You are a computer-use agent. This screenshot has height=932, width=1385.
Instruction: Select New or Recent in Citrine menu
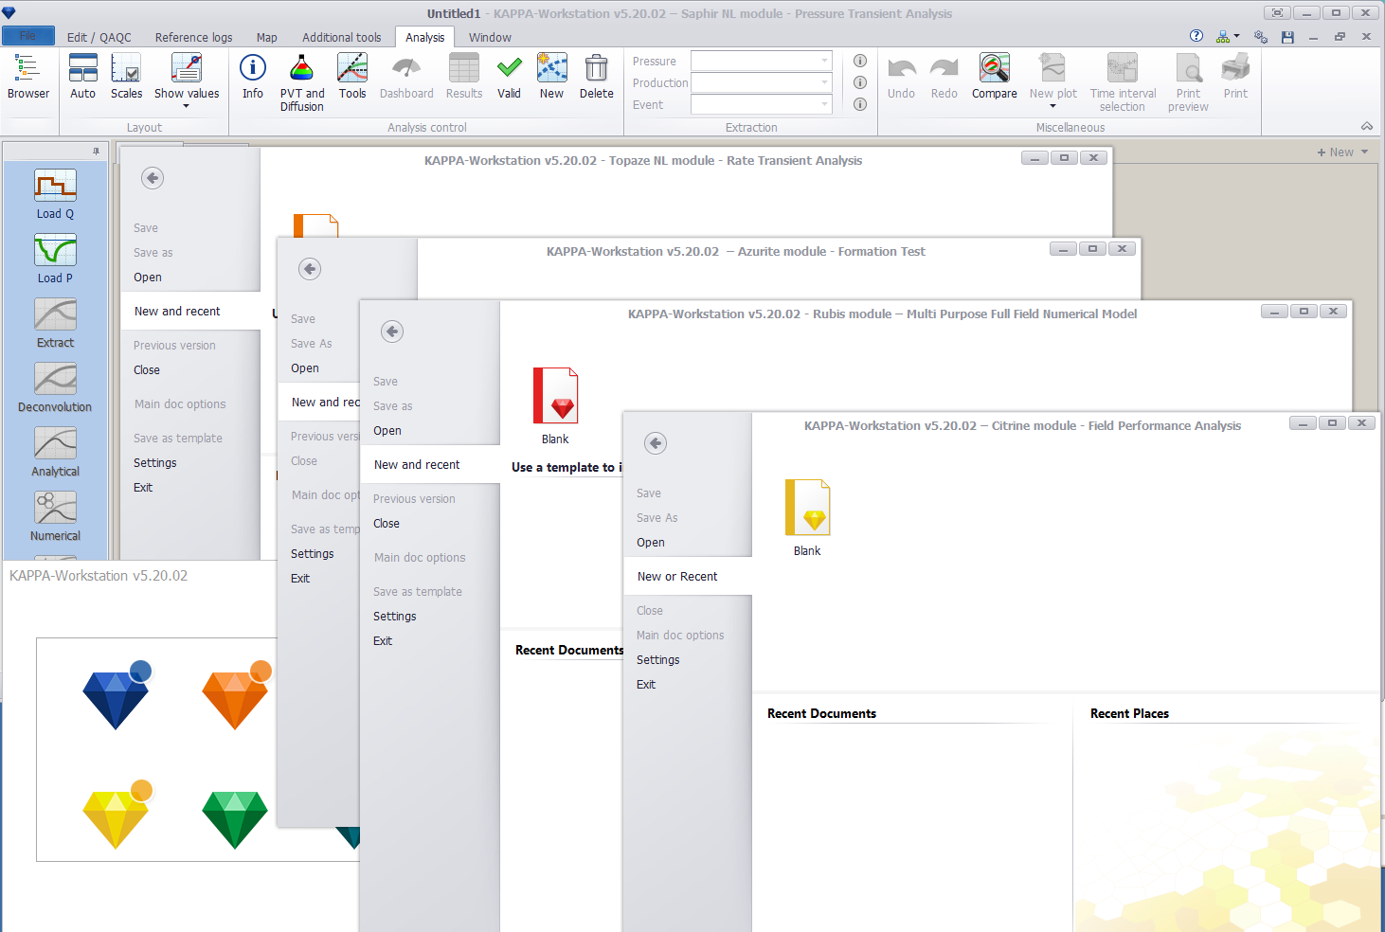pyautogui.click(x=688, y=576)
